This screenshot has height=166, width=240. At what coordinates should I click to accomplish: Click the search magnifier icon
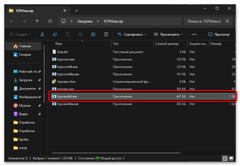[227, 21]
